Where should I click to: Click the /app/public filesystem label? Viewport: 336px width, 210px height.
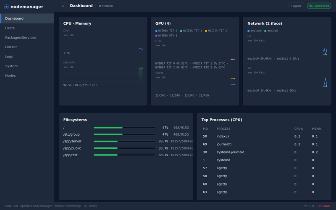click(x=72, y=148)
